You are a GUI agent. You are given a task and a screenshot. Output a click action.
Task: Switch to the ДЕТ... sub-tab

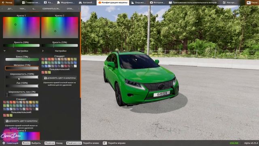click(10, 9)
